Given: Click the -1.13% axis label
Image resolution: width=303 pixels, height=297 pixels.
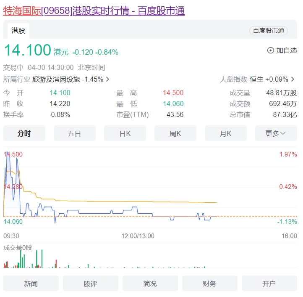Looking at the screenshot, I should click(287, 222).
